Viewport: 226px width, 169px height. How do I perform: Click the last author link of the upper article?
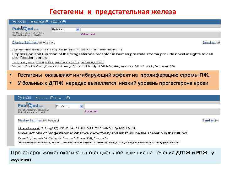pos(99,63)
